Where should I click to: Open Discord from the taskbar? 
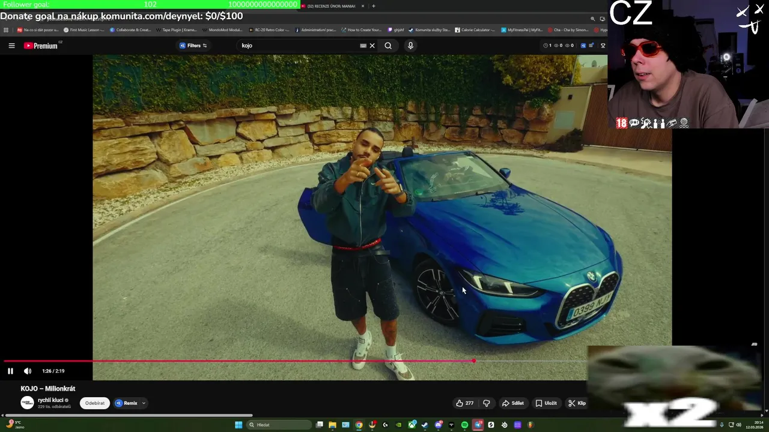pyautogui.click(x=438, y=425)
